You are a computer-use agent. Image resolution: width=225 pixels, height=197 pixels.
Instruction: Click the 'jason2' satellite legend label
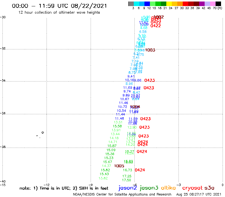[128, 188]
